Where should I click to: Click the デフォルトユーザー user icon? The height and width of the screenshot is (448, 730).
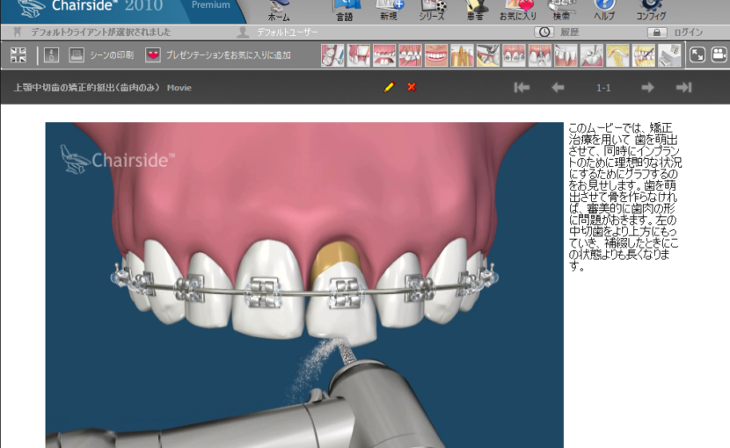[x=242, y=33]
